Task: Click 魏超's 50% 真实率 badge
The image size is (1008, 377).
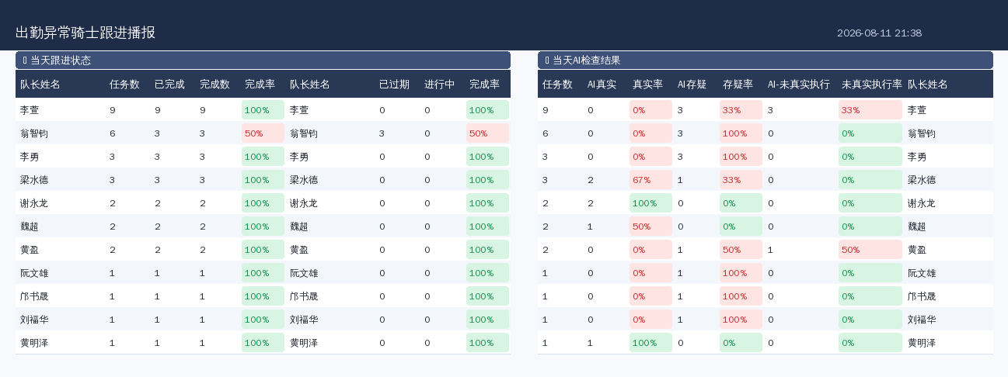Action: coord(650,227)
